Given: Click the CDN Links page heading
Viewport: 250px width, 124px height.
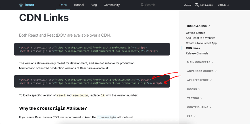Looking at the screenshot, I should pos(44,18).
